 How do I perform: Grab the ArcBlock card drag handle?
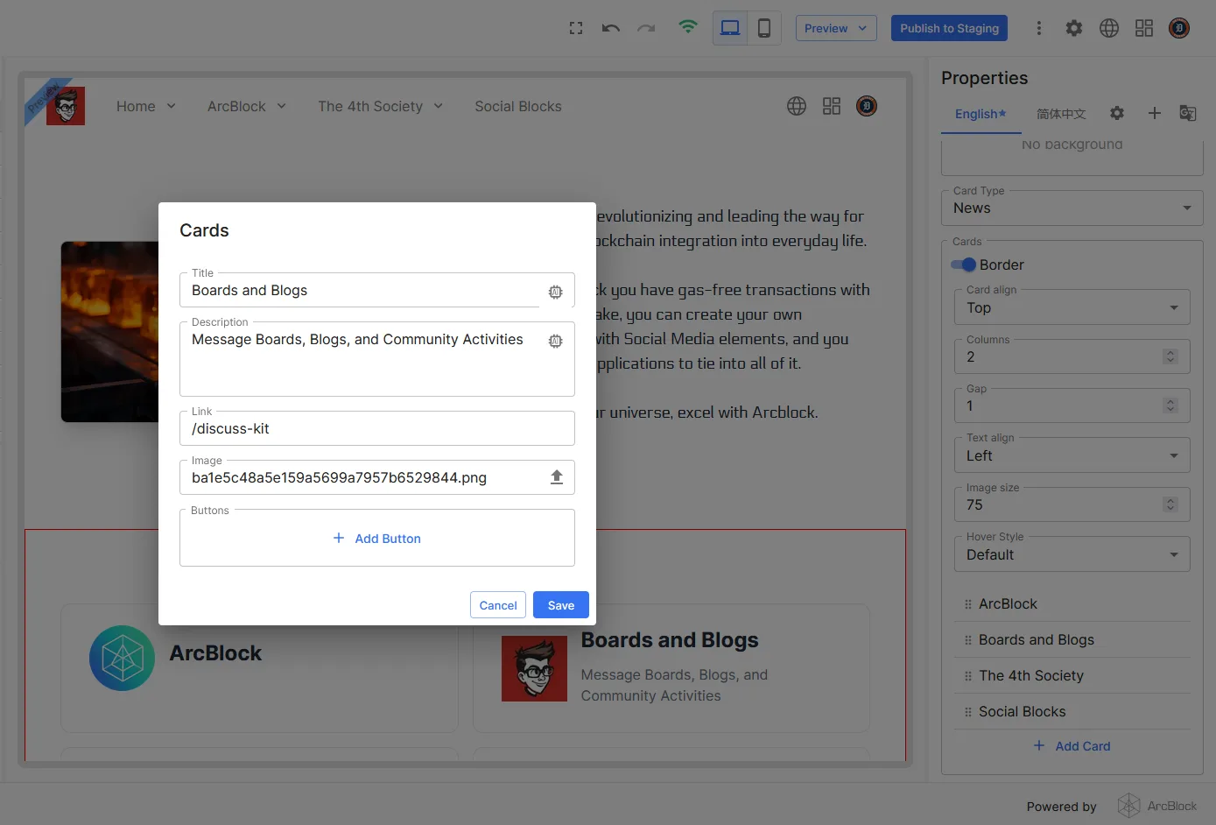[x=968, y=604]
